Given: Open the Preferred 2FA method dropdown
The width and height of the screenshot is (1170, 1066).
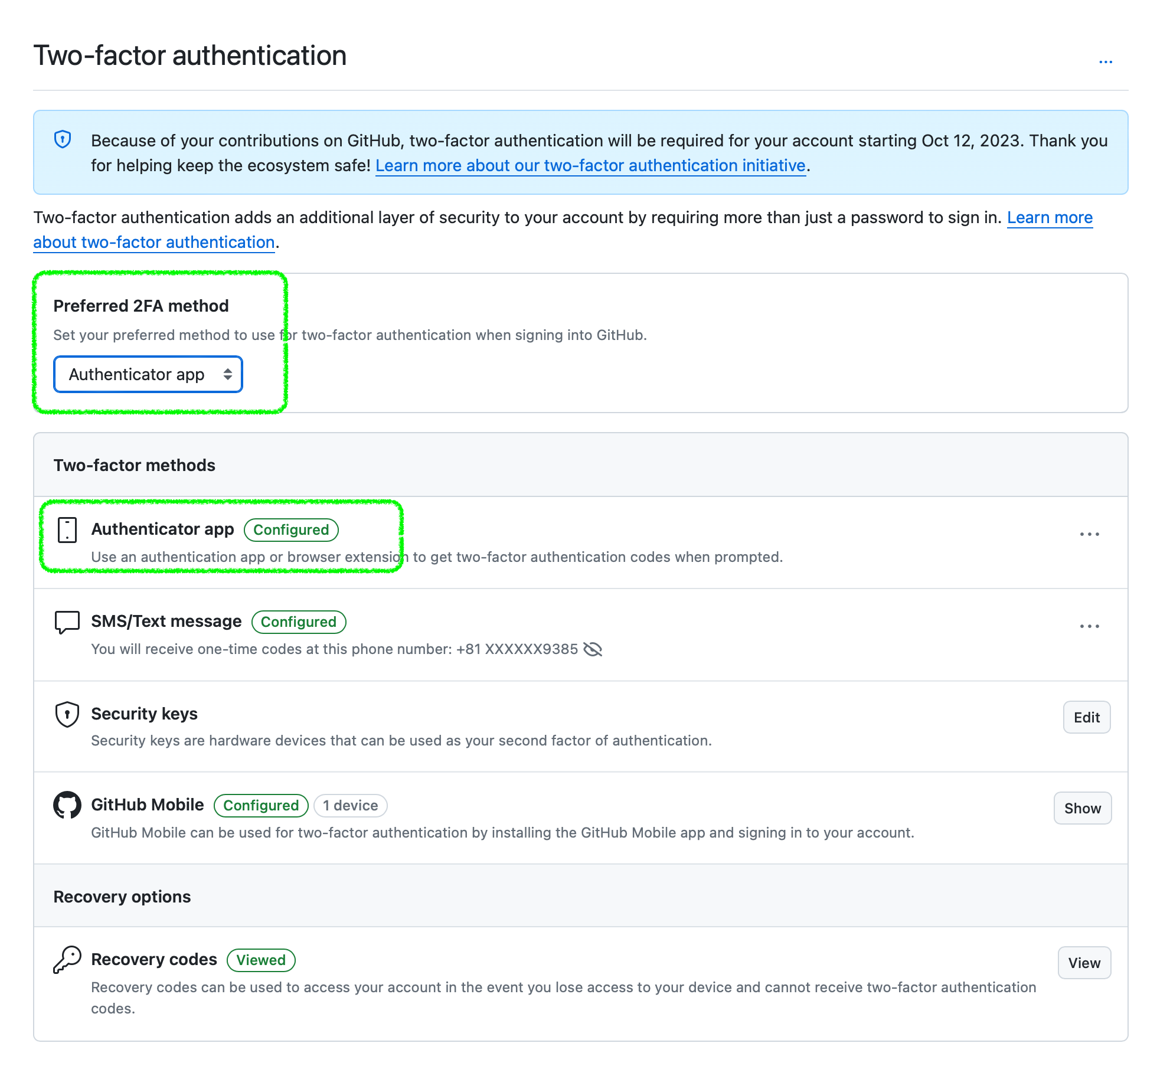Looking at the screenshot, I should 148,374.
